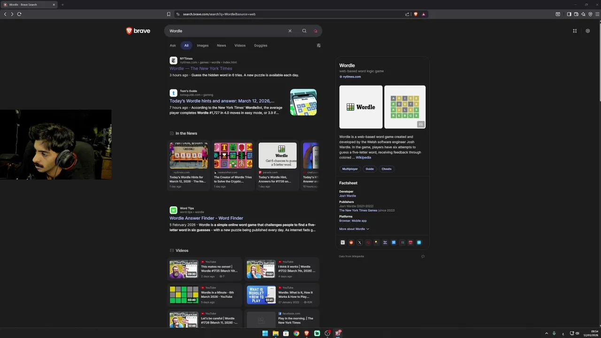Click the arrows icon left of settings gear

[x=575, y=31]
